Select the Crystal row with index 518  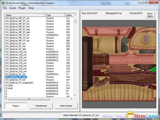39,88
